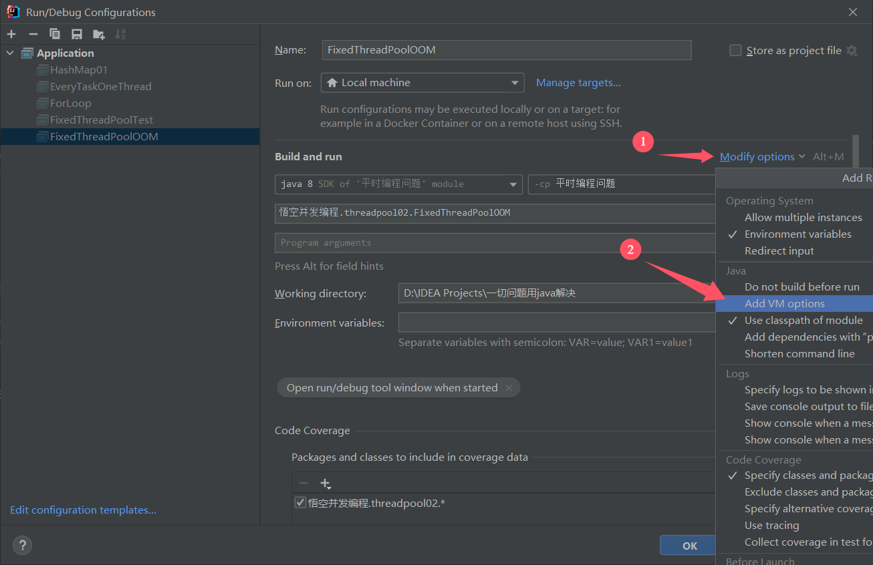Viewport: 873px width, 565px height.
Task: Open Edit configuration templates
Action: (82, 510)
